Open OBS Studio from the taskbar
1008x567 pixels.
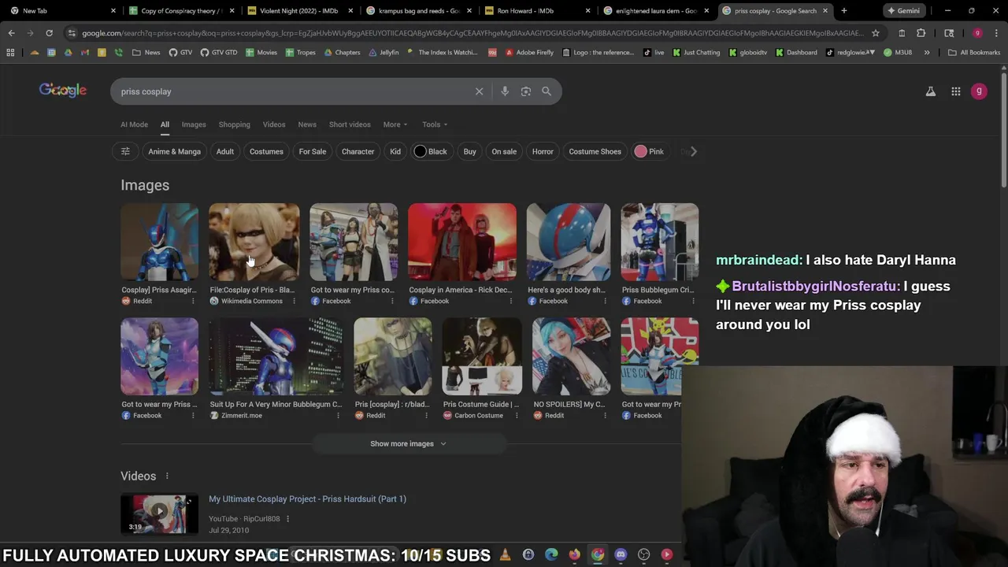[x=643, y=554]
